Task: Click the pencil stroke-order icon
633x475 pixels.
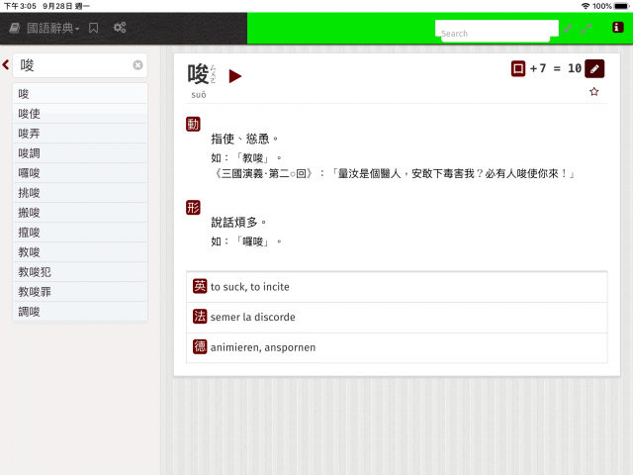Action: coord(594,68)
